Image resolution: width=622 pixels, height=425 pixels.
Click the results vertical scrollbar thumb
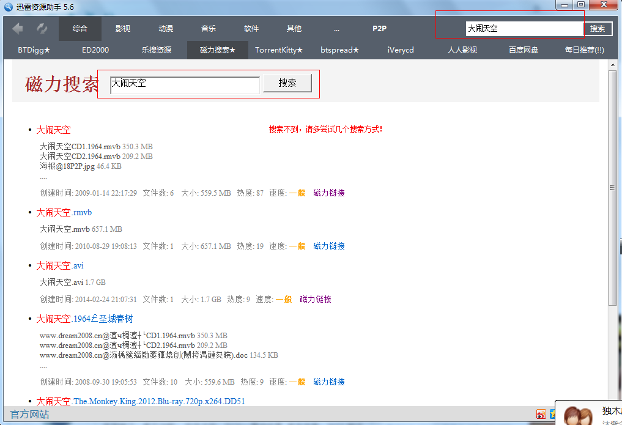(613, 188)
